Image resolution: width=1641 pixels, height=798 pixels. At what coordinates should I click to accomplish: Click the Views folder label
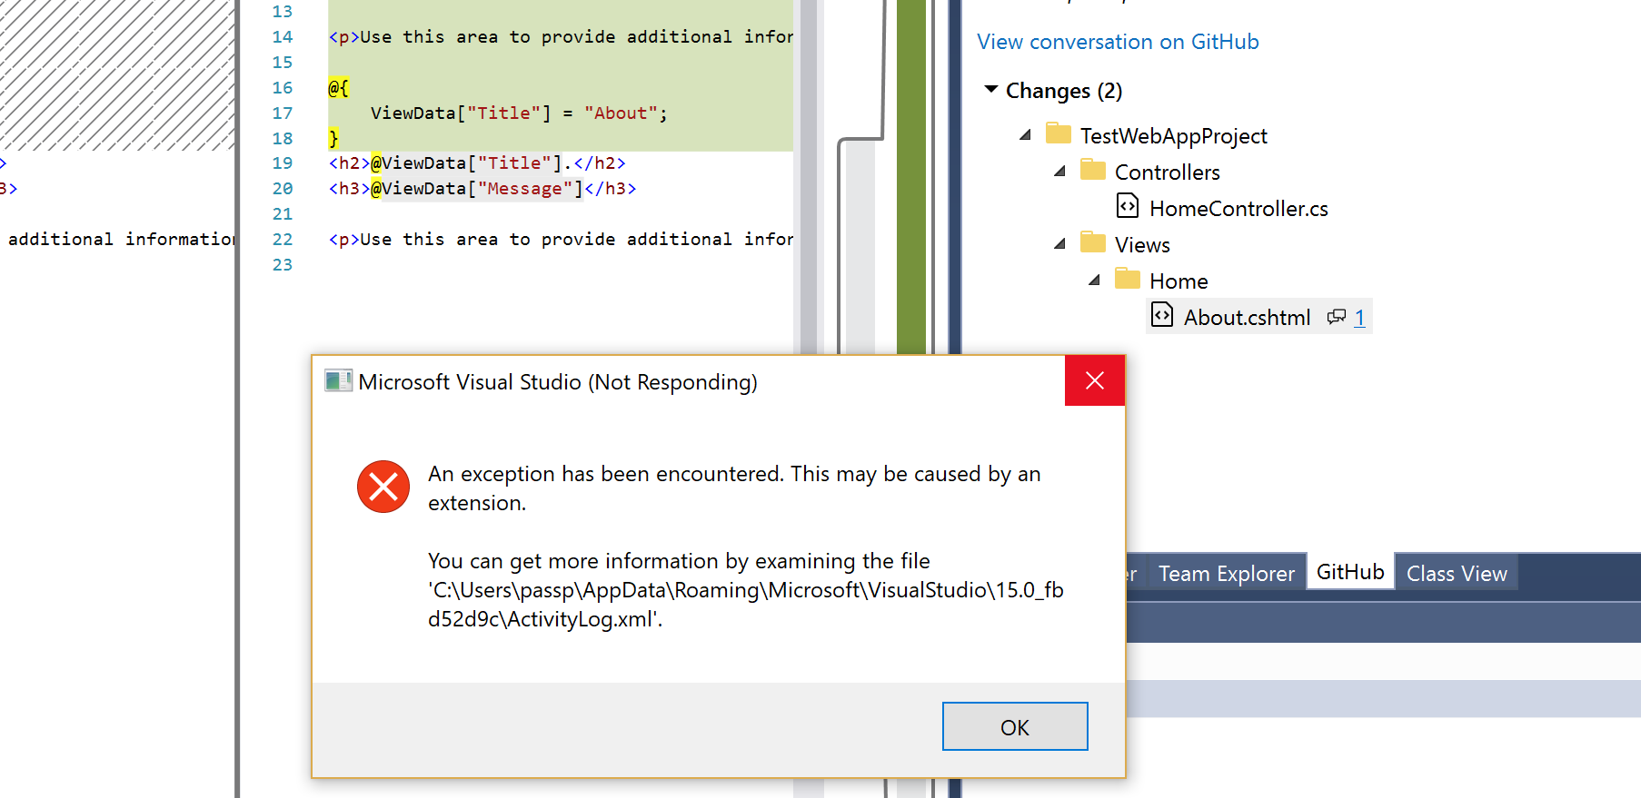pos(1142,245)
